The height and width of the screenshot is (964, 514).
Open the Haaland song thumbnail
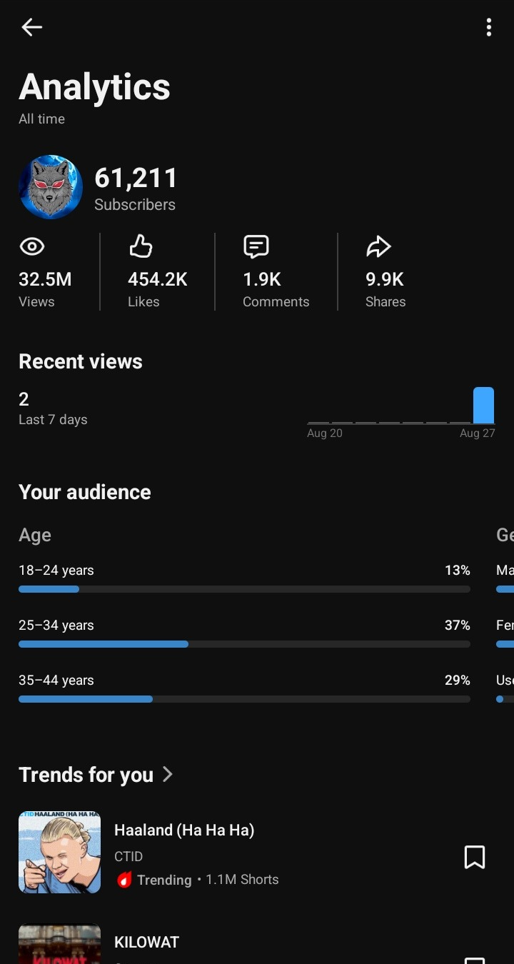coord(59,853)
